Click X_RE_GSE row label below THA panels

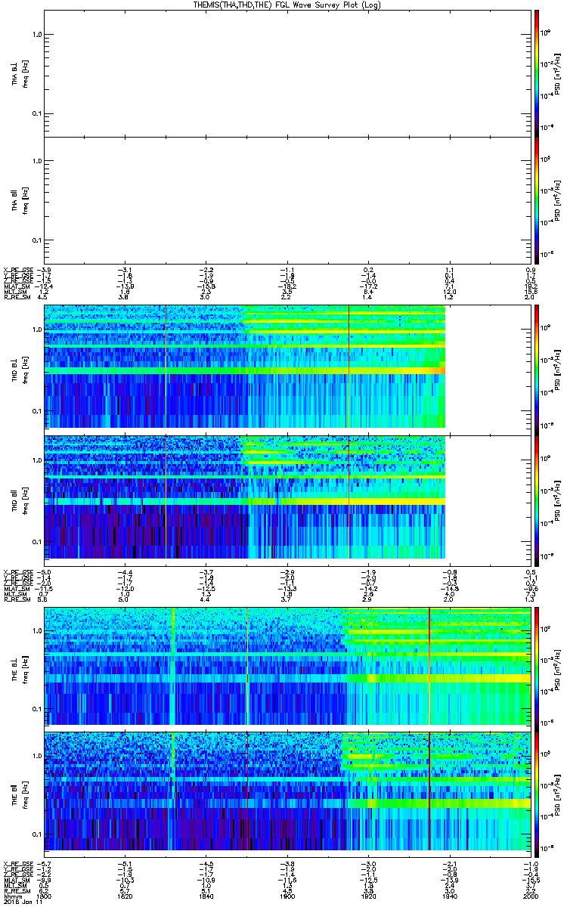pos(18,270)
